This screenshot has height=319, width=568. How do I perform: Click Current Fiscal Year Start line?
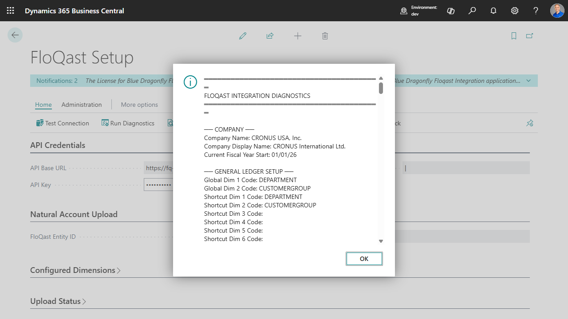pyautogui.click(x=249, y=155)
